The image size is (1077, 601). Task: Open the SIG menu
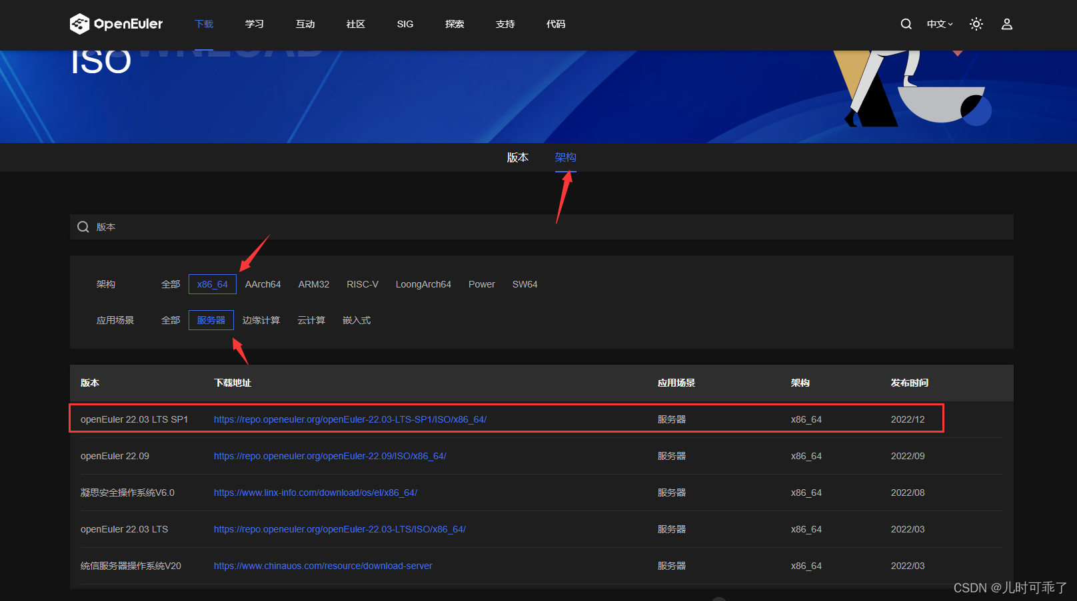(405, 24)
